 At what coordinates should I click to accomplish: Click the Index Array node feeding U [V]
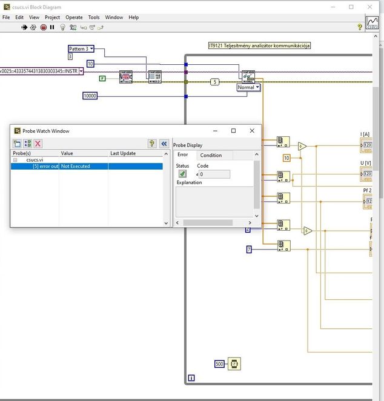(x=283, y=176)
